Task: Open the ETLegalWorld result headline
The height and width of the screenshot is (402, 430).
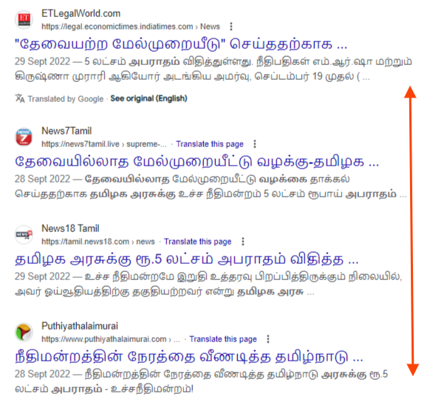Action: [181, 44]
